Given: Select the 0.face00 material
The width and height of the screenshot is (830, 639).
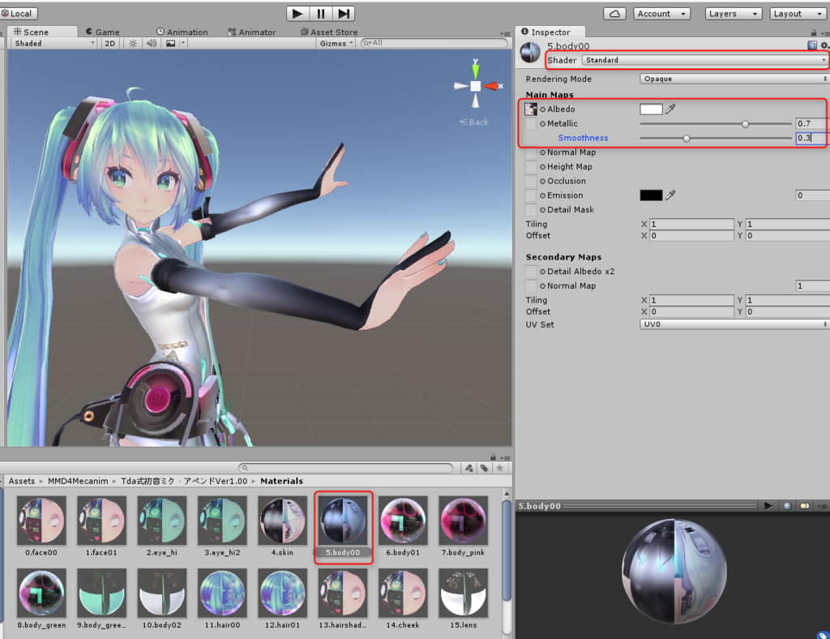Looking at the screenshot, I should pos(41,525).
